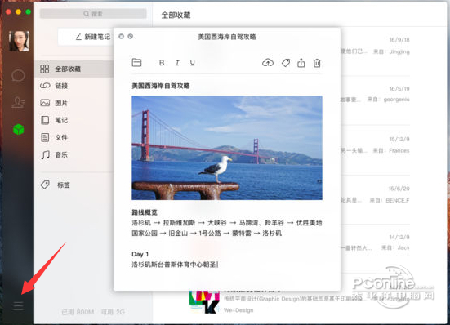Click the document file category icon
This screenshot has height=325, width=450.
coord(45,137)
